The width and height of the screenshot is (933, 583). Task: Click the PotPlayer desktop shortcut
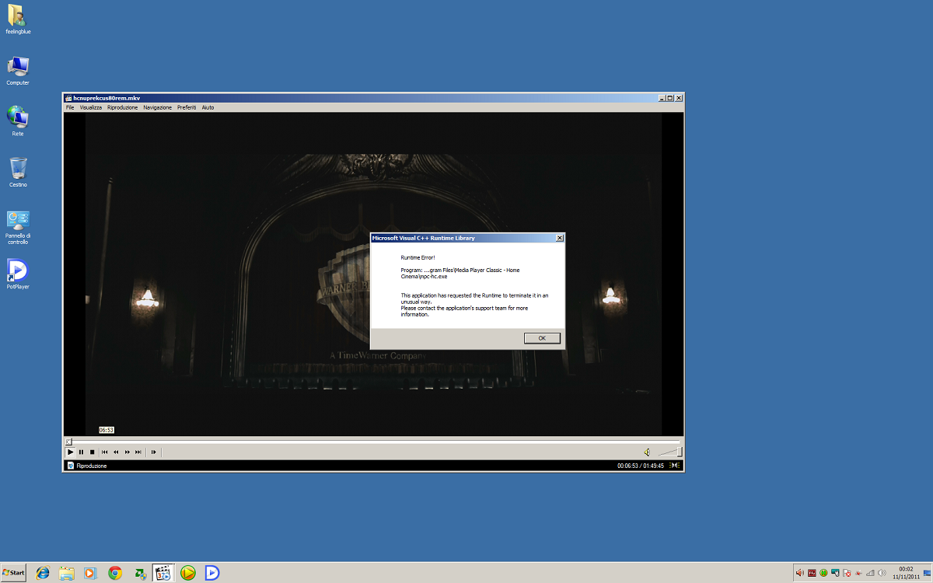click(x=17, y=271)
